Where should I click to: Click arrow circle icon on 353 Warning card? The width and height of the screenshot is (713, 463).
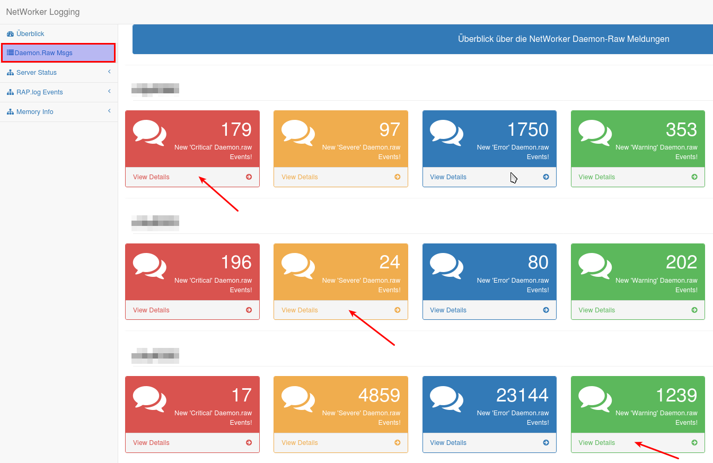coord(694,177)
